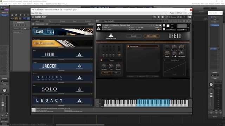Click the Kontakt workspace management icon
This screenshot has height=126, width=225.
[x=162, y=17]
